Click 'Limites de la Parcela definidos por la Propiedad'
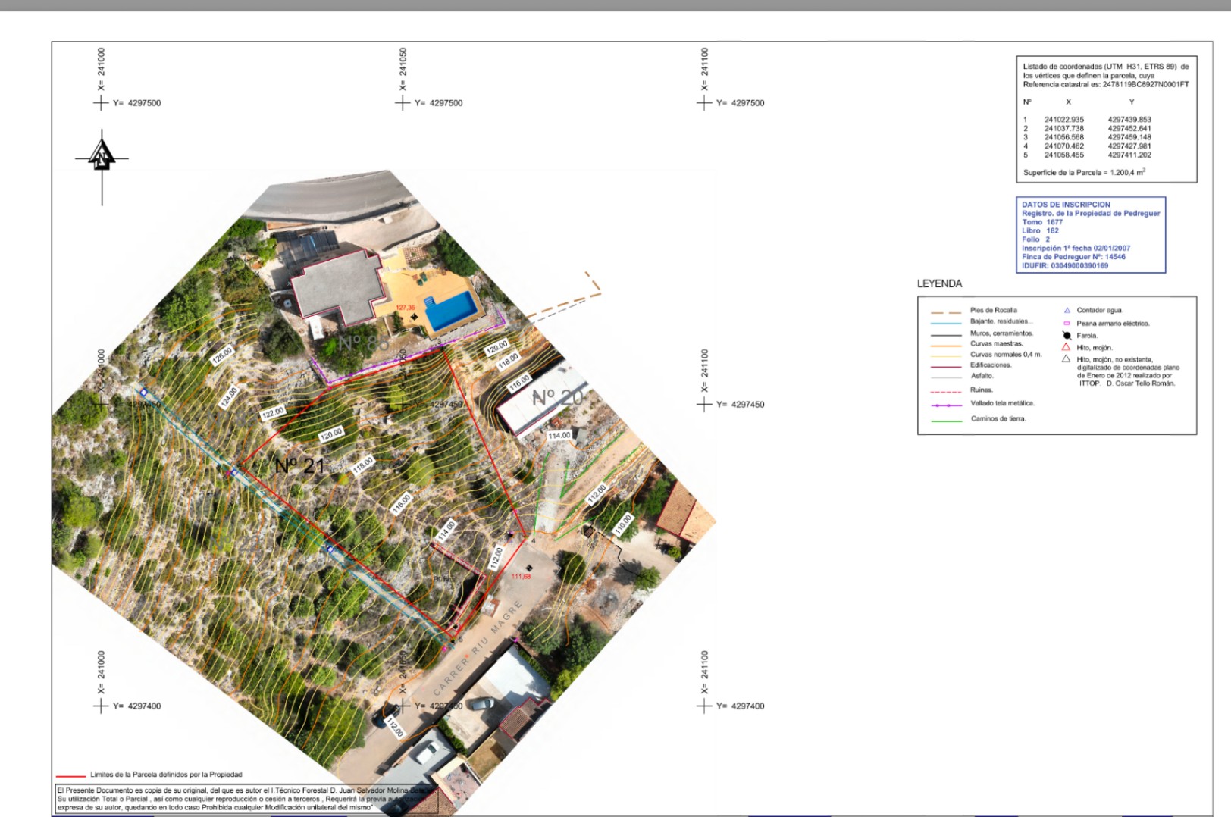1231x817 pixels. pos(166,775)
